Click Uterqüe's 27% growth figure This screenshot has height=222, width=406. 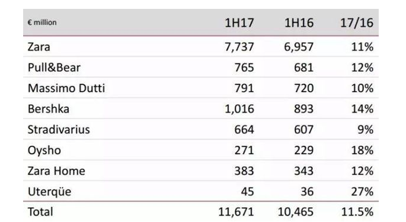tap(362, 192)
